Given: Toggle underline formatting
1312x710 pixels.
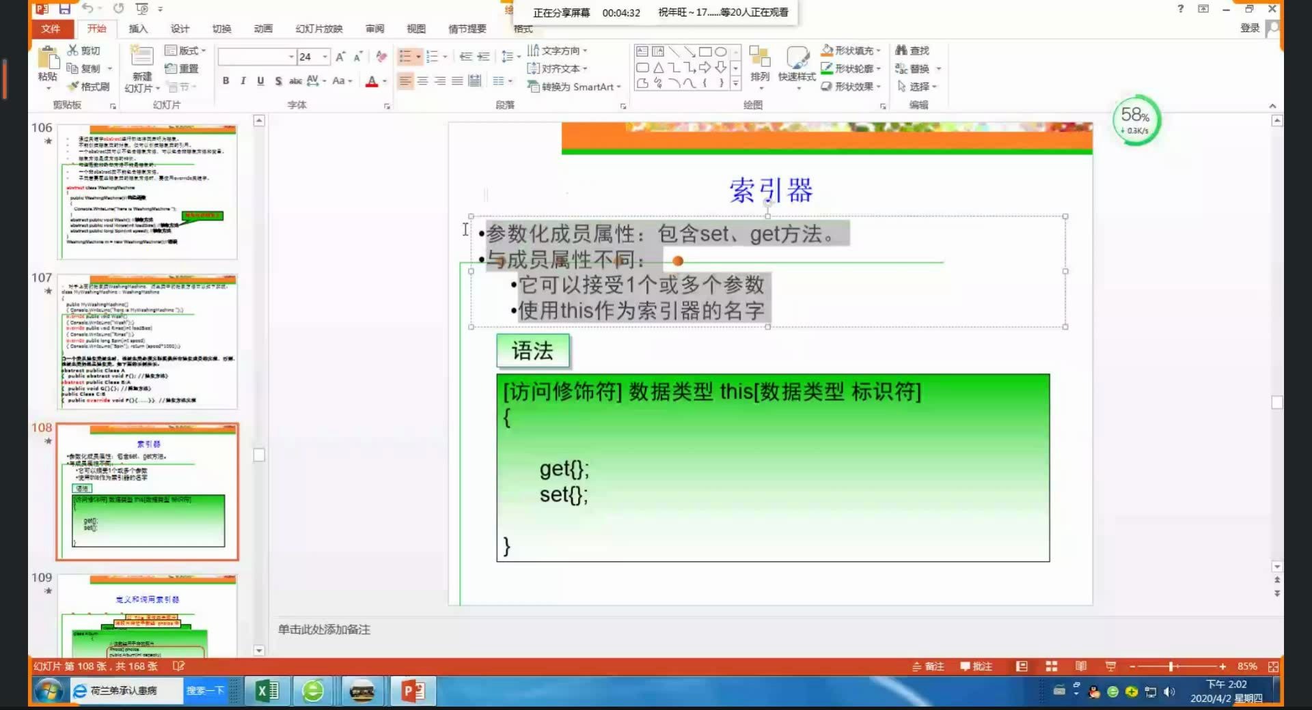Looking at the screenshot, I should (x=260, y=81).
